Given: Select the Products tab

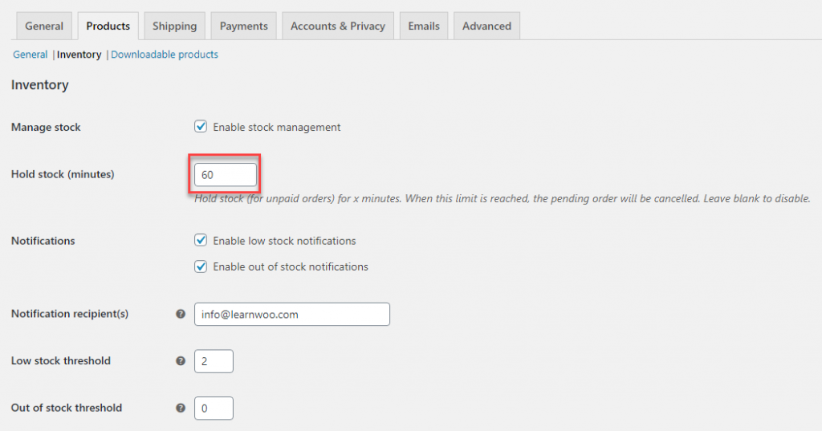Looking at the screenshot, I should 108,26.
